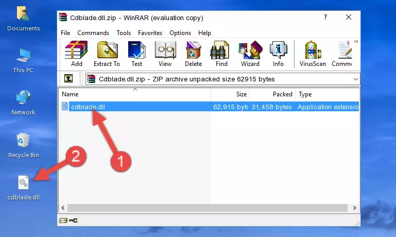
Task: Click the archive icon in address bar
Action: point(91,79)
